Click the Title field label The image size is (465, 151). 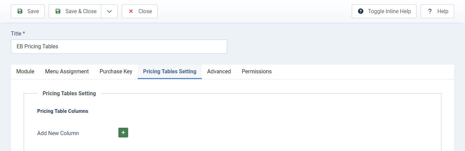[x=18, y=33]
